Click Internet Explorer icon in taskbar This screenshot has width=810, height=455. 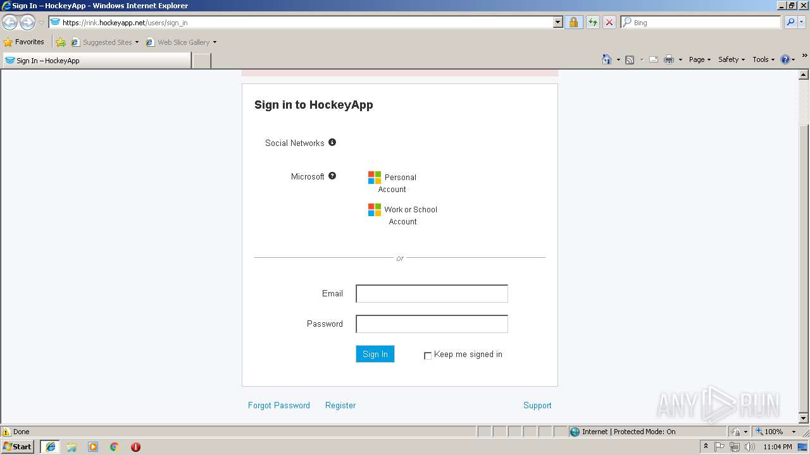coord(50,447)
